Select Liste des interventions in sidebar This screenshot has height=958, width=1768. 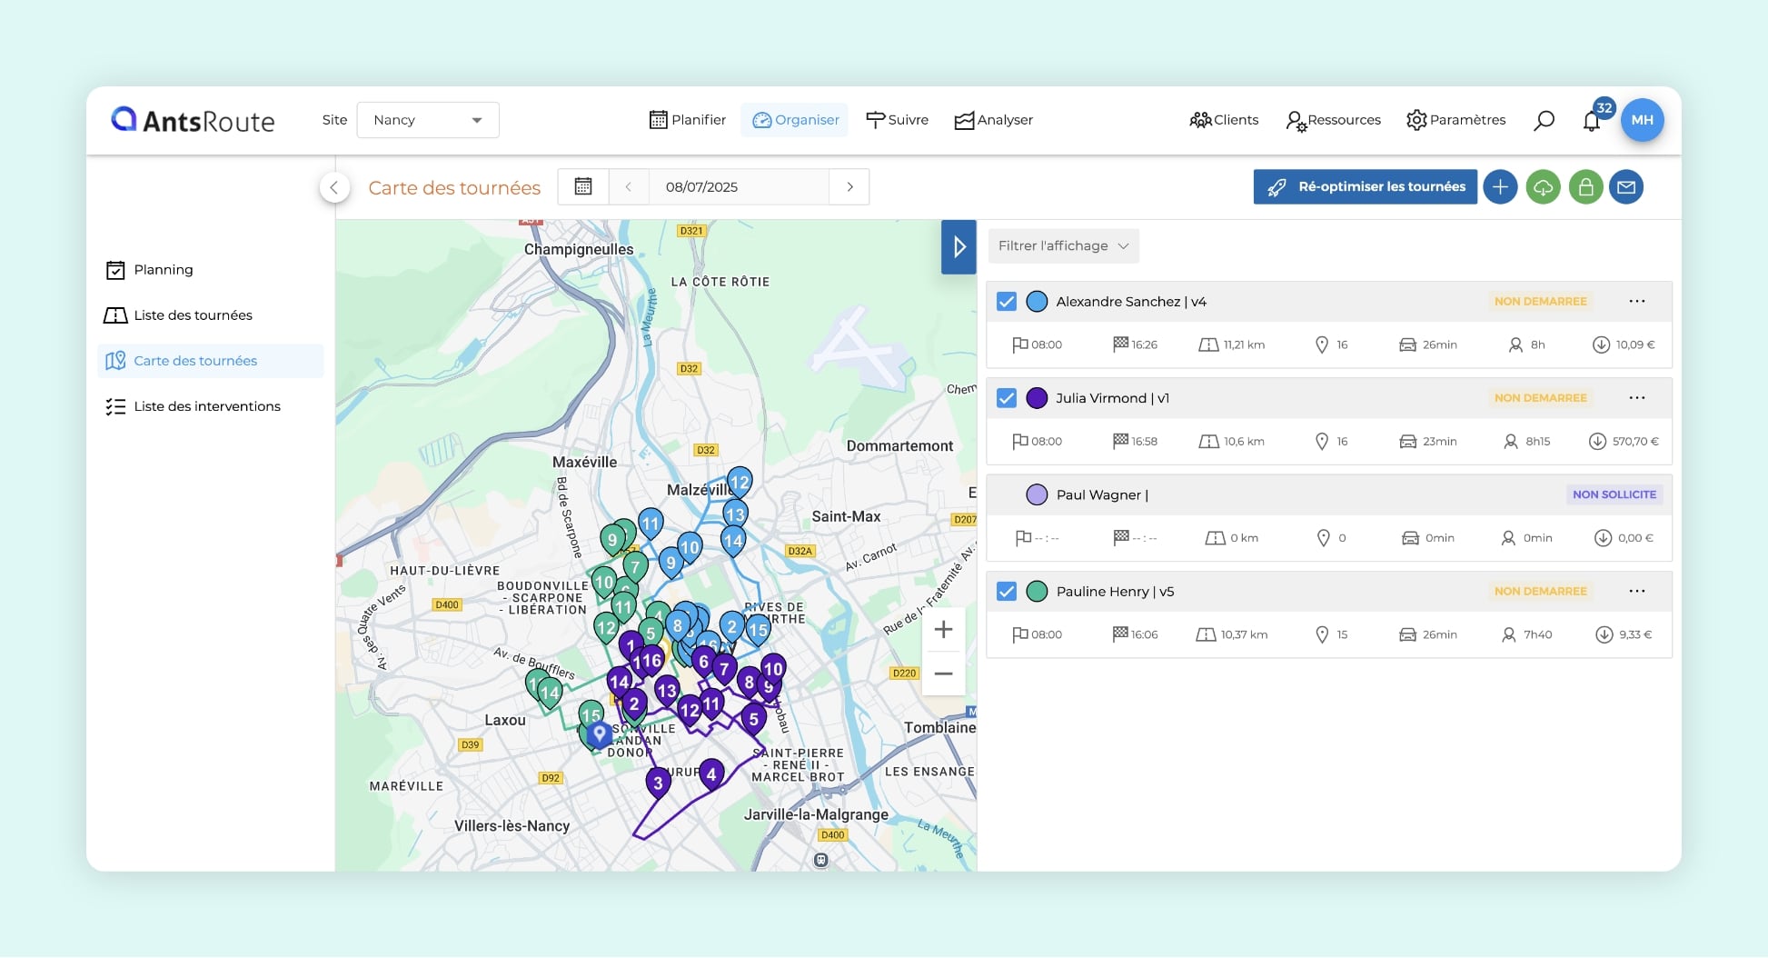click(x=206, y=406)
